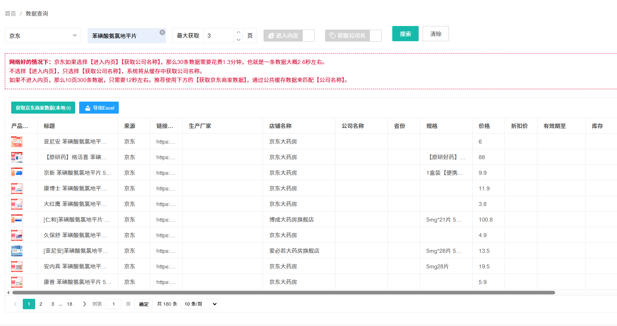Go to next page using right arrow
Image resolution: width=617 pixels, height=326 pixels.
point(84,304)
